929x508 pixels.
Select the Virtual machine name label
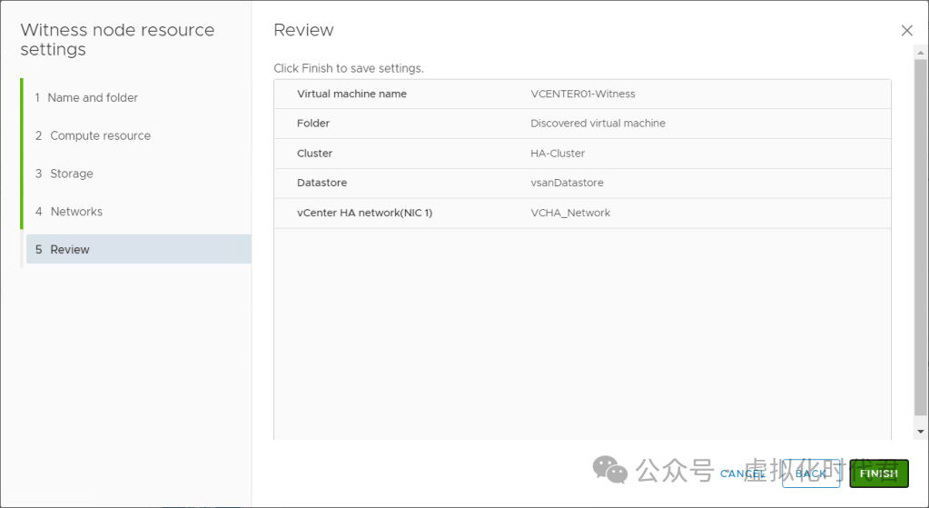click(351, 94)
